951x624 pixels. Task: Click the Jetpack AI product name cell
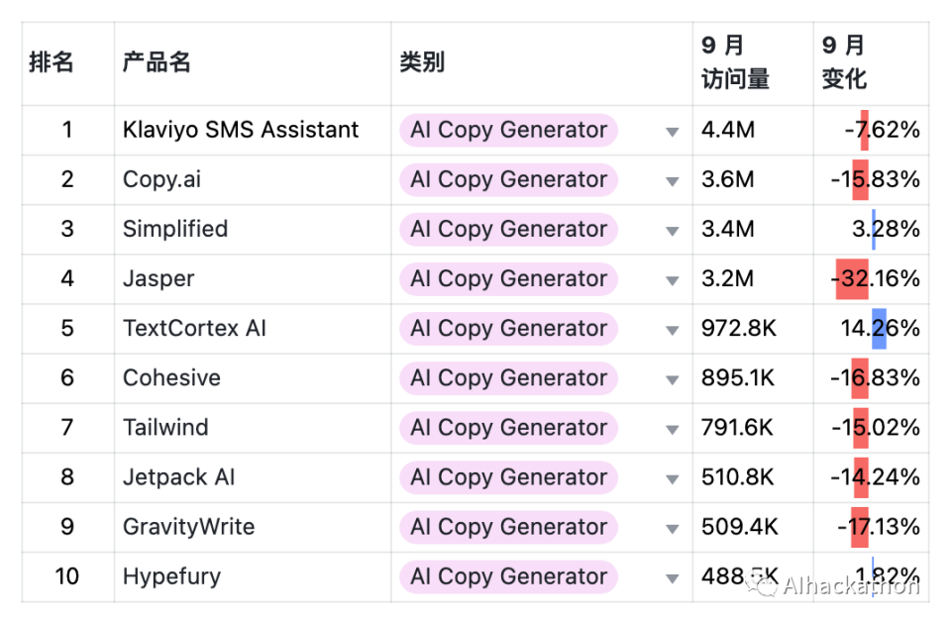(x=178, y=477)
